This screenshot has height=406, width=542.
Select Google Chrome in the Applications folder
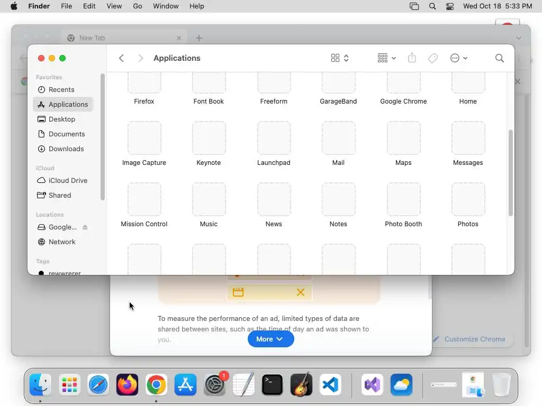[x=403, y=83]
